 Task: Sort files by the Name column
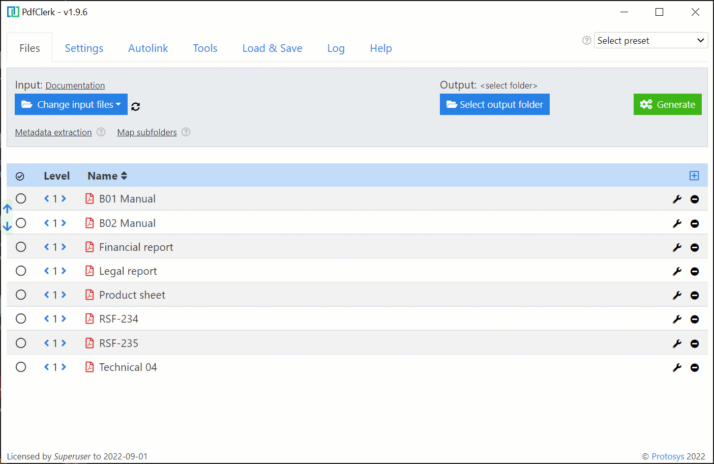[x=107, y=176]
